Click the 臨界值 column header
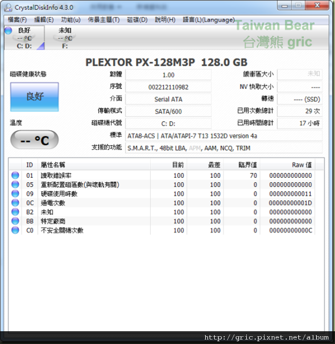Screen dimensions: 335x344 tap(242, 164)
